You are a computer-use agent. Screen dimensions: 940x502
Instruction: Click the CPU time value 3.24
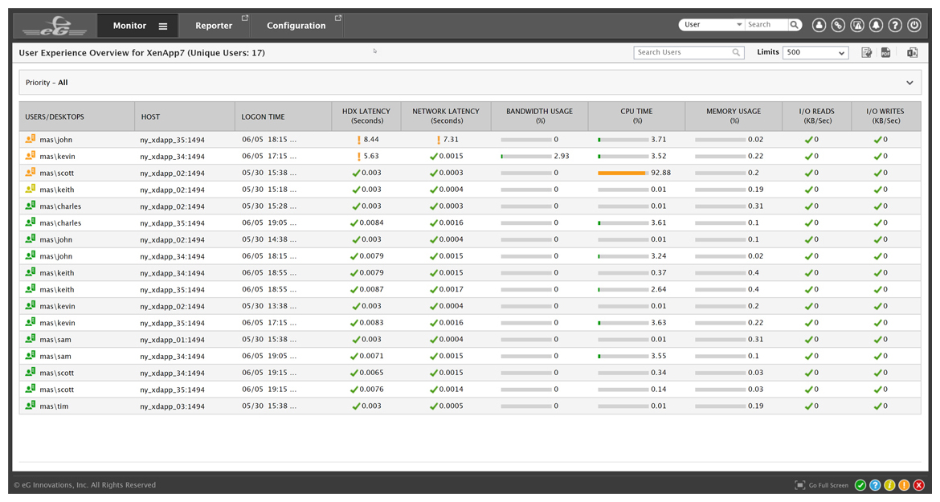pos(659,255)
